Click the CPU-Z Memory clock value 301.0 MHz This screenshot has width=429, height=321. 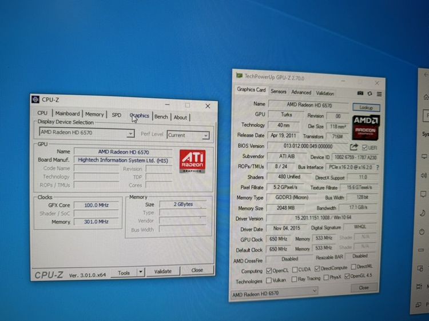point(96,222)
